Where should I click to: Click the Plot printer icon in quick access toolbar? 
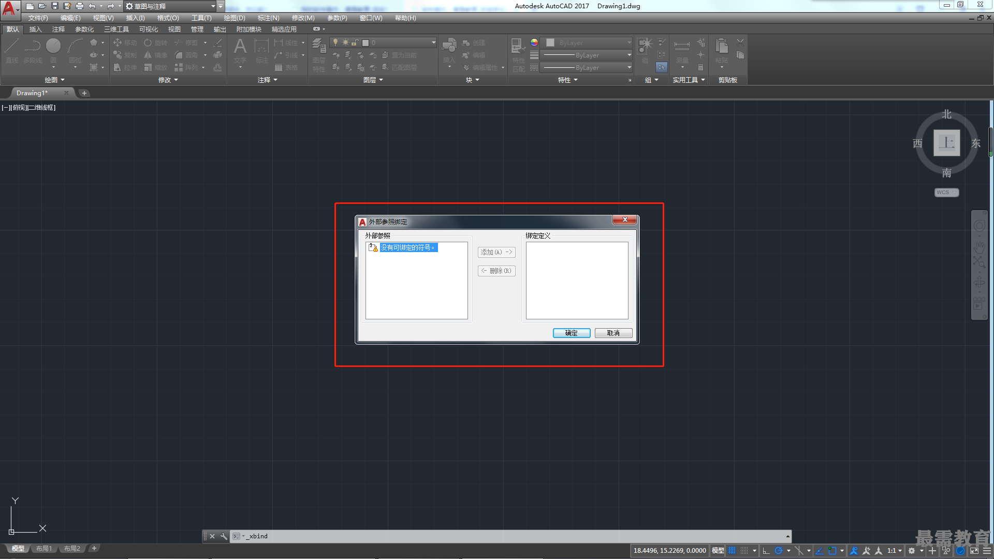point(80,6)
